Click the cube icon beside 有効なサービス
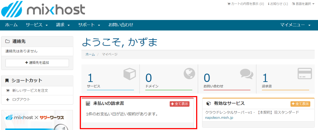318x130 pixels. tap(209, 104)
